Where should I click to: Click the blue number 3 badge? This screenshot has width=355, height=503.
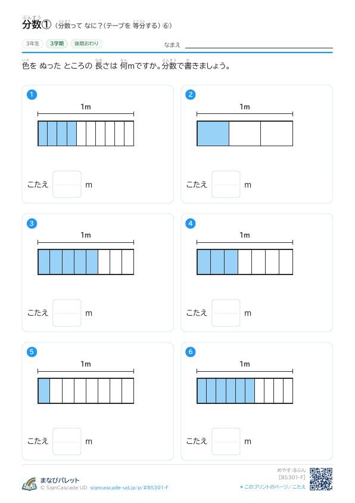click(32, 223)
